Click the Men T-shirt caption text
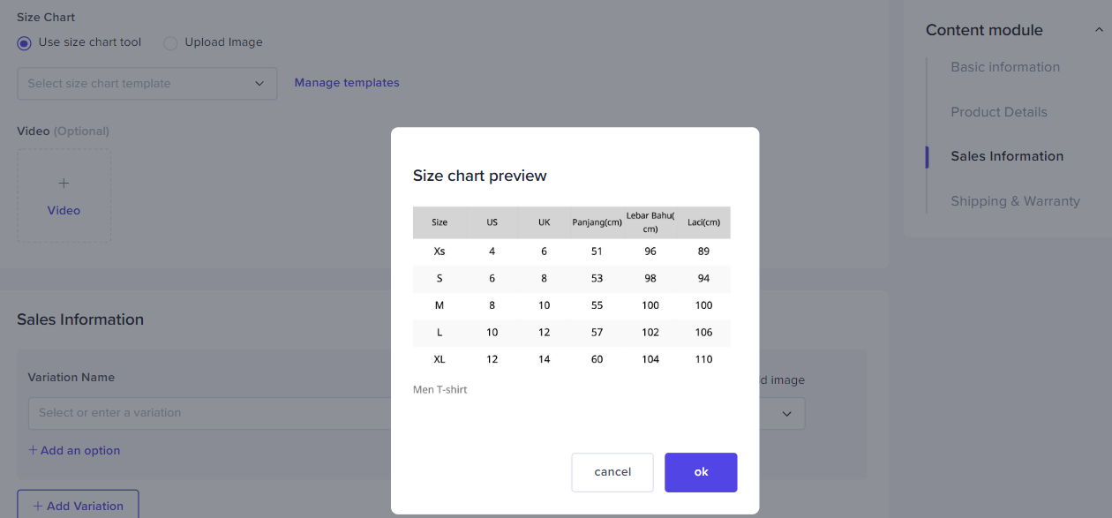The height and width of the screenshot is (518, 1112). 440,389
